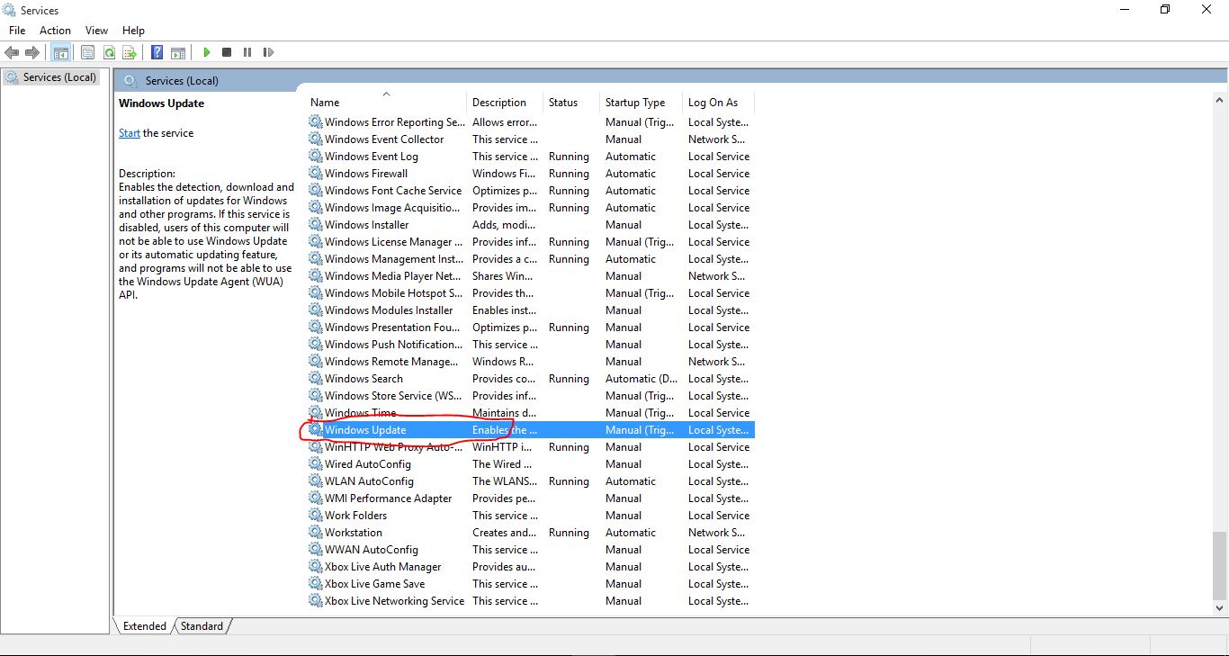
Task: Select Services (Local) in the console tree
Action: click(50, 77)
